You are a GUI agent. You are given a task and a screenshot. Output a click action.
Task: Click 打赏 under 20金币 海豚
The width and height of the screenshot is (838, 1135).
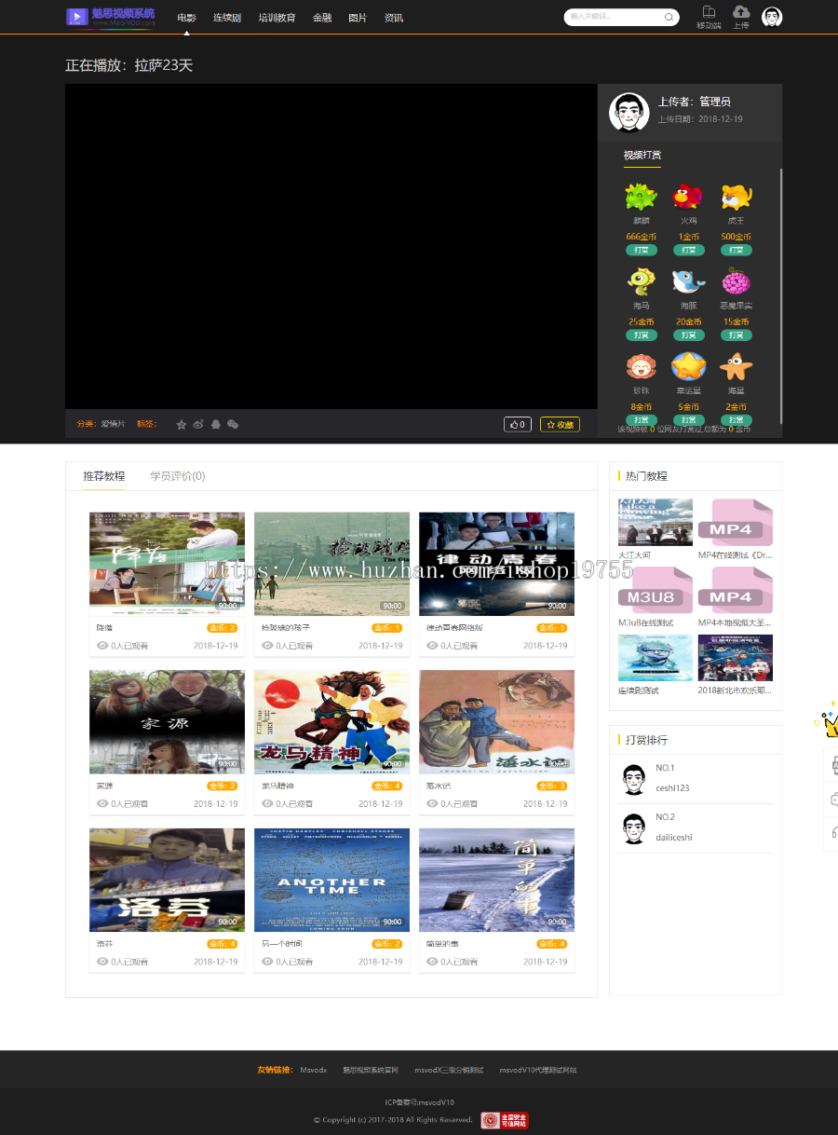click(688, 335)
